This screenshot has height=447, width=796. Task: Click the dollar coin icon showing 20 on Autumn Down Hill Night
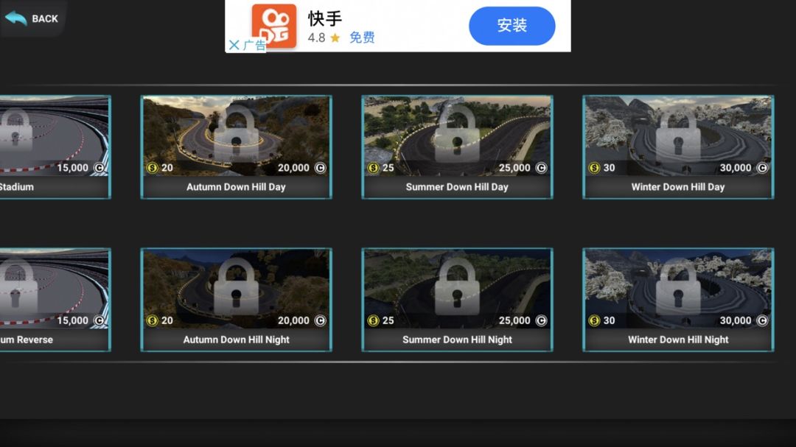[151, 320]
